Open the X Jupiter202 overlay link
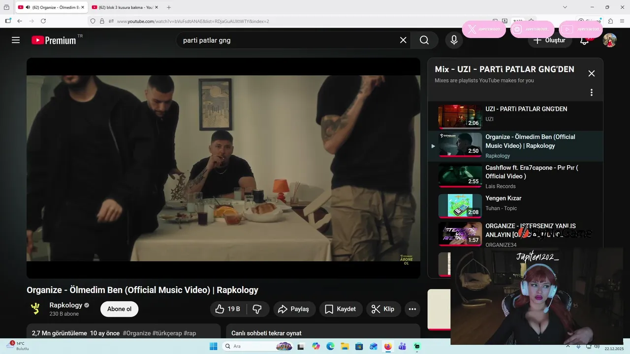 click(x=484, y=29)
